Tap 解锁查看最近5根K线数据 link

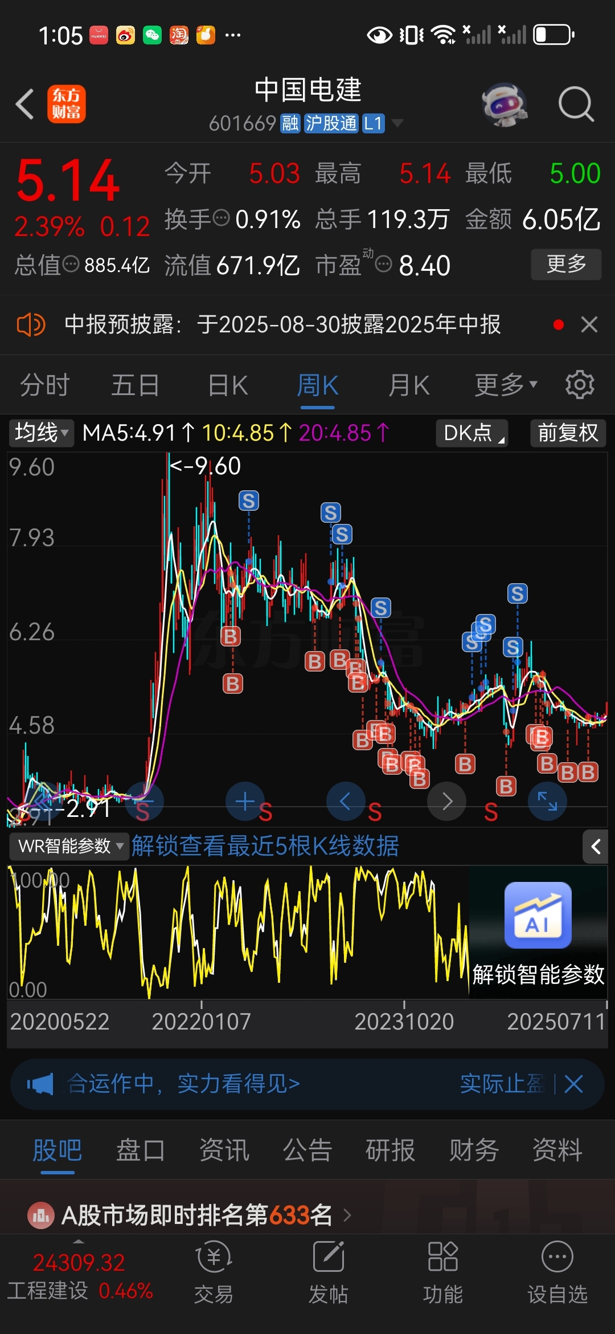tap(265, 846)
